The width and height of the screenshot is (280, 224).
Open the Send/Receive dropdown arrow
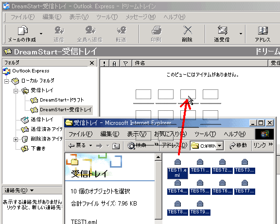(x=241, y=34)
